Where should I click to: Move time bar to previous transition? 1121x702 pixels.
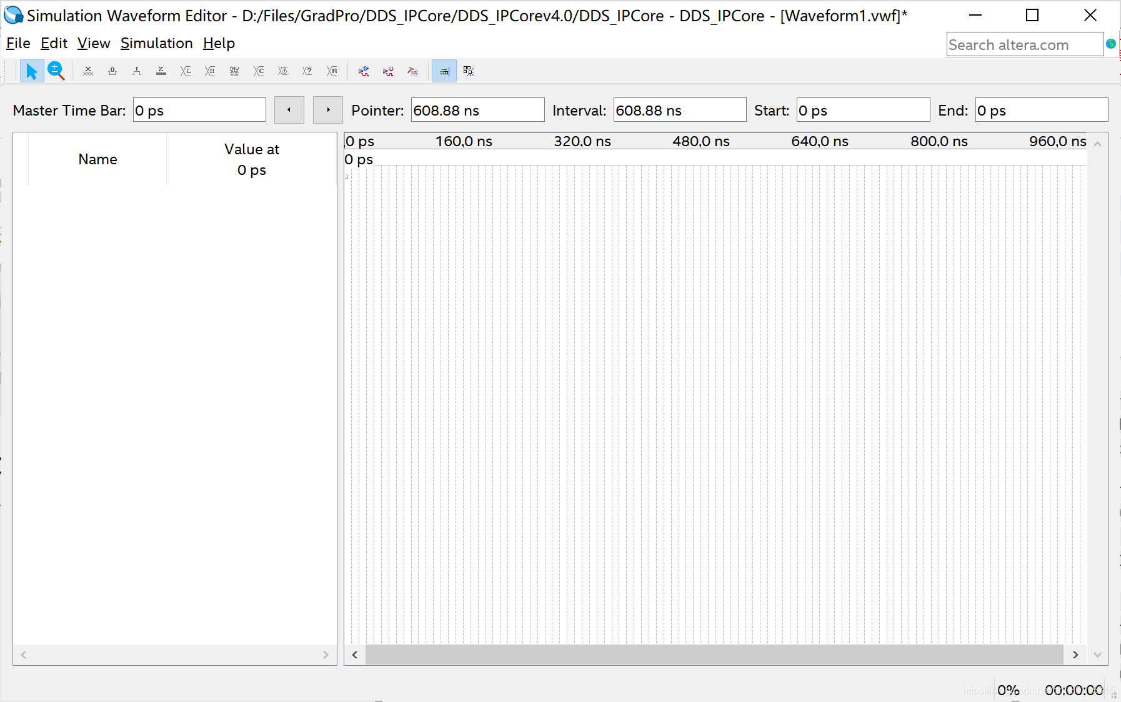(289, 110)
